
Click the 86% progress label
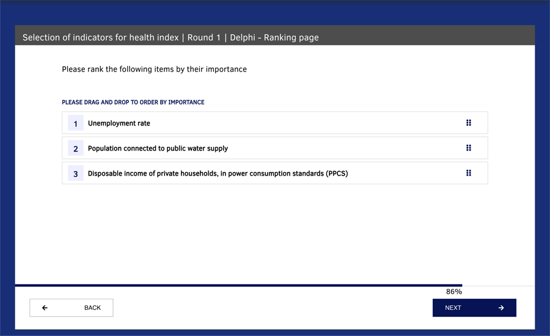point(454,292)
